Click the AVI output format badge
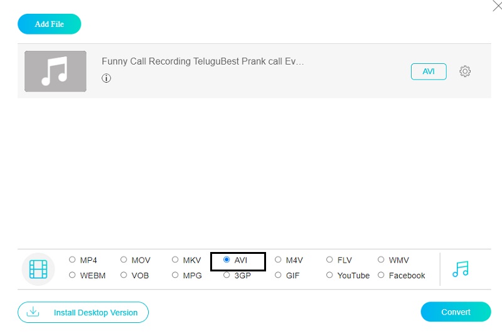Viewport: 502px width, 336px height. 429,71
